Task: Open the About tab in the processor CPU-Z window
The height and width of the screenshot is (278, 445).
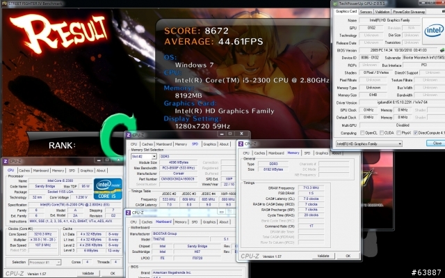Action: 101,171
